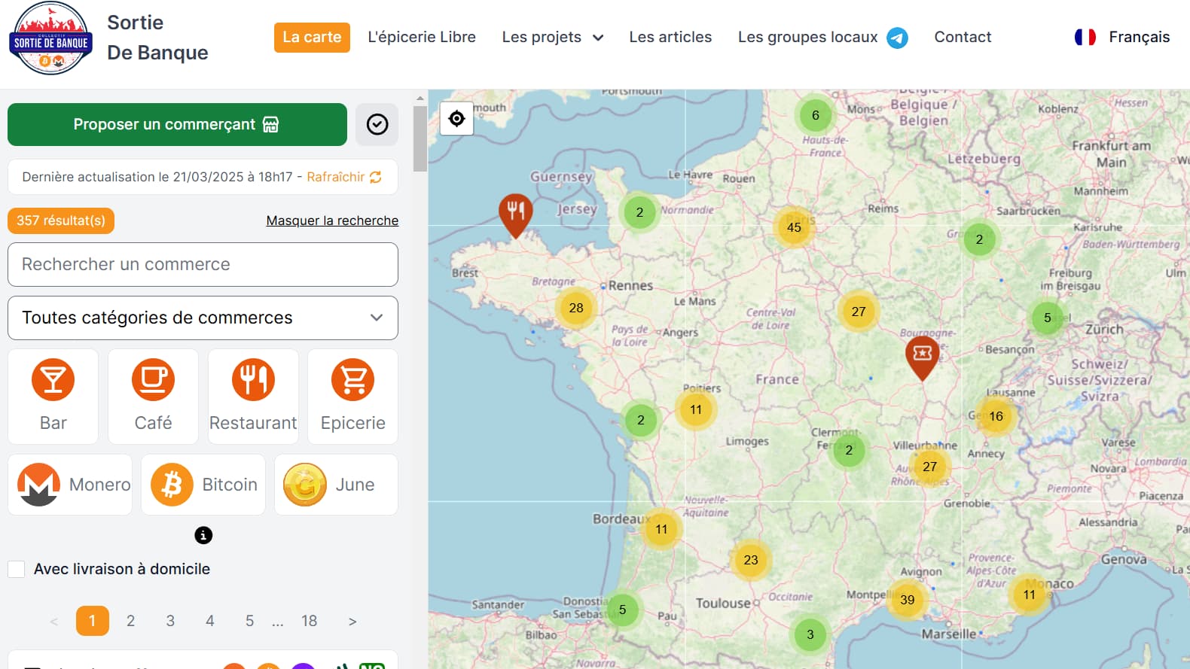
Task: Go to last results page 18
Action: (x=309, y=621)
